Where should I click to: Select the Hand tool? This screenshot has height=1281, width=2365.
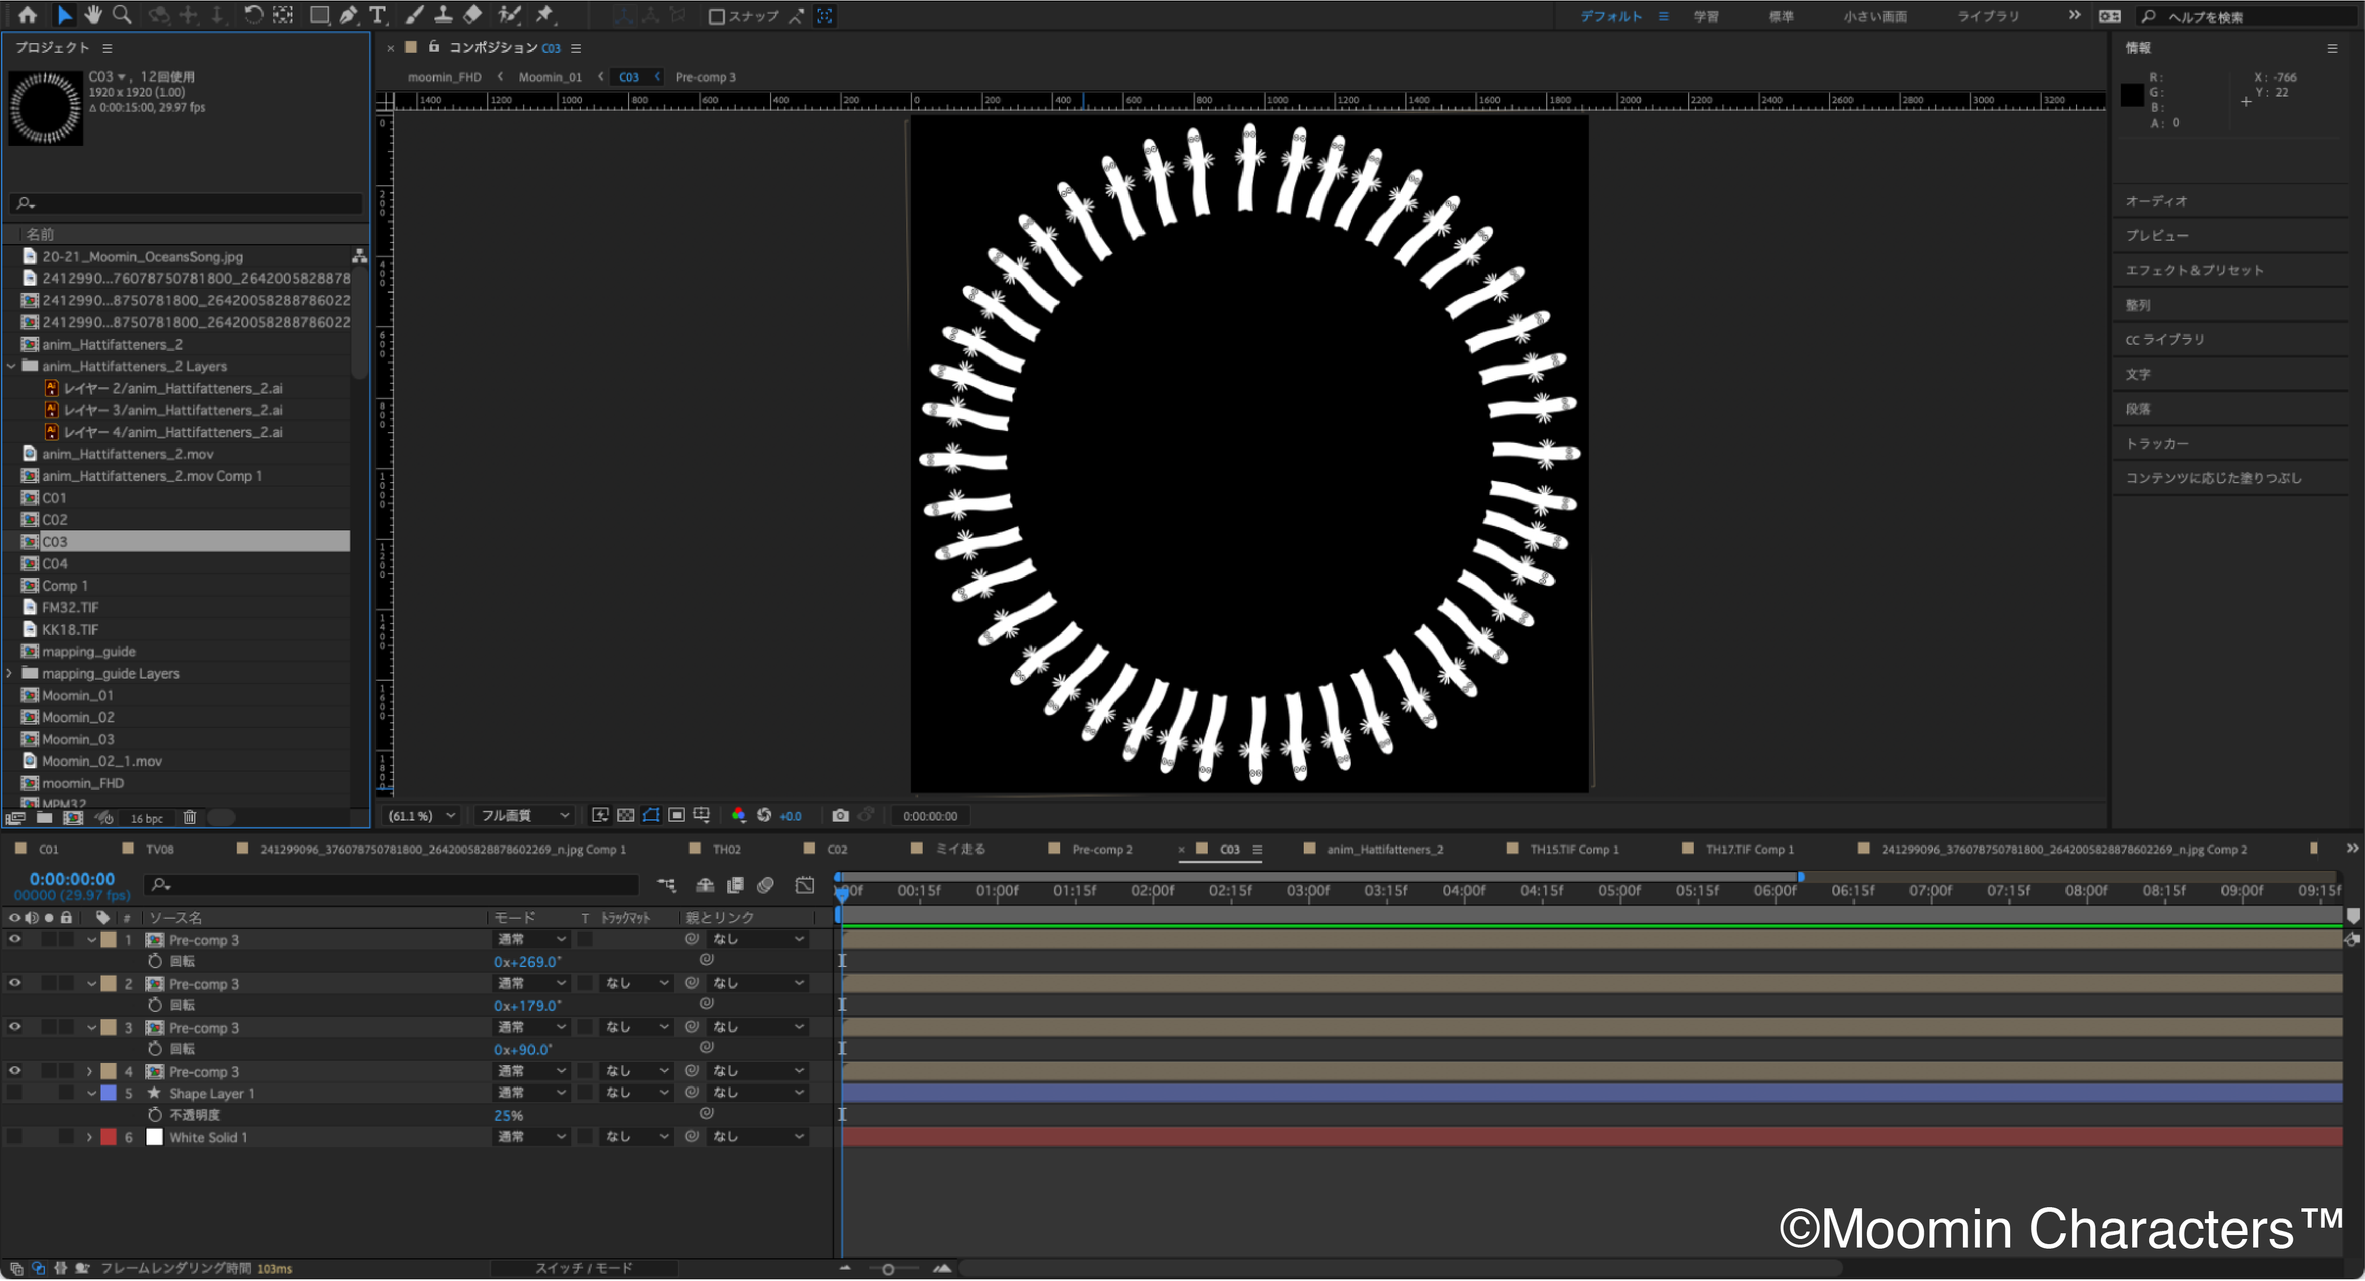point(93,15)
